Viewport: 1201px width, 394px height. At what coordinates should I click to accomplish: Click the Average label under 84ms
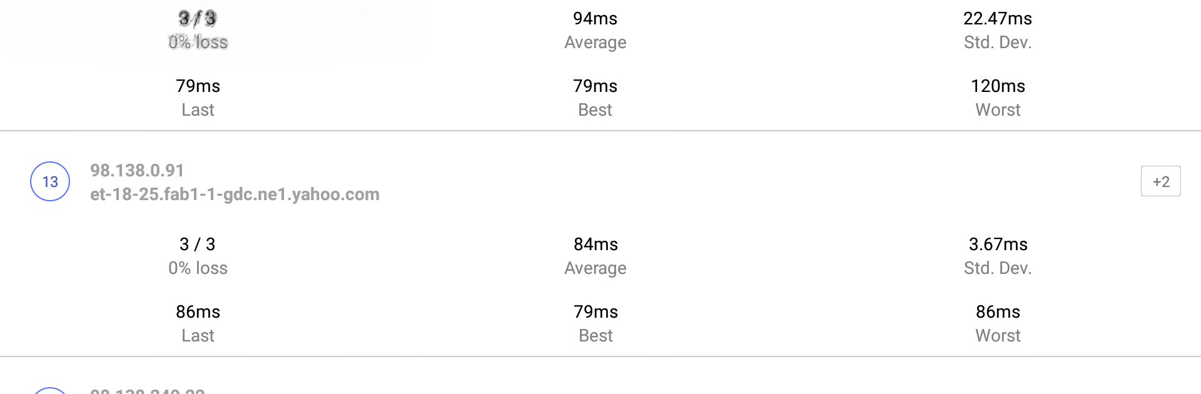point(595,268)
